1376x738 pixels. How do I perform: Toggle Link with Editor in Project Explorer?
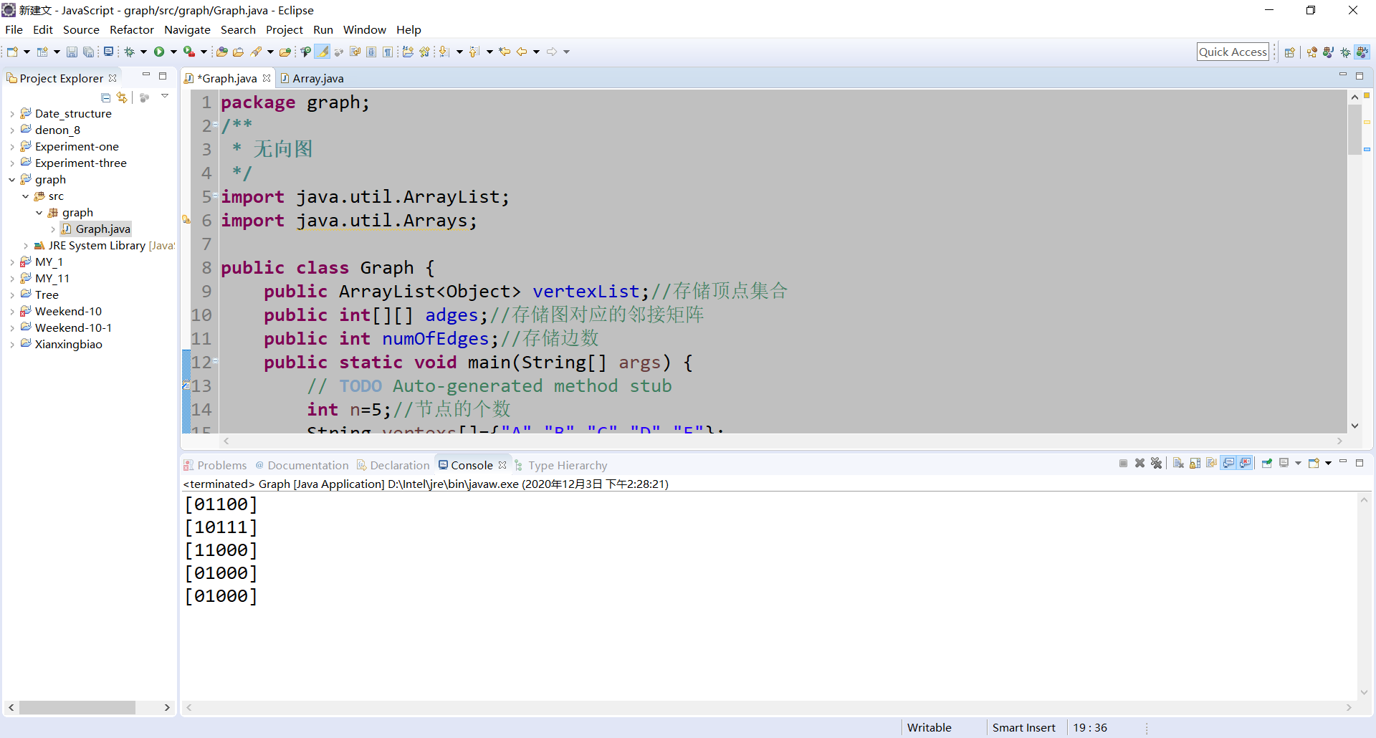122,97
